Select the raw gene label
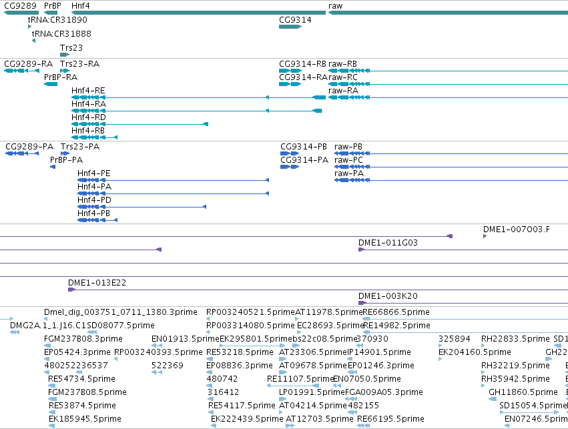 click(x=336, y=6)
